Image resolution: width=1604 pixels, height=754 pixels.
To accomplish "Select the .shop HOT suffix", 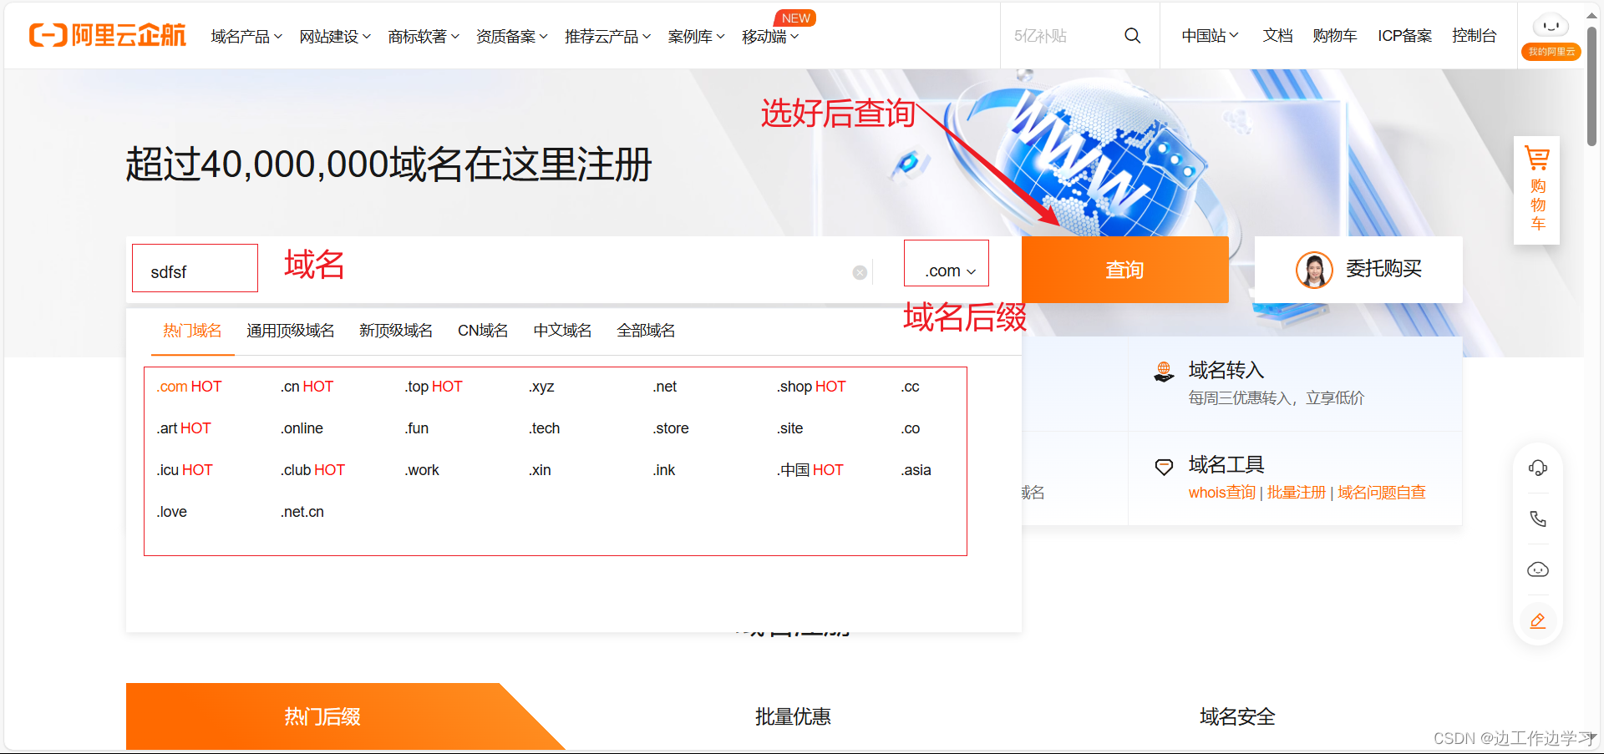I will click(811, 387).
